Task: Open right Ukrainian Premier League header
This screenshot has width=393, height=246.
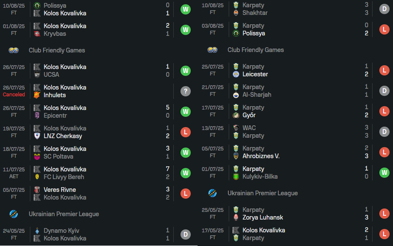Action: [262, 193]
